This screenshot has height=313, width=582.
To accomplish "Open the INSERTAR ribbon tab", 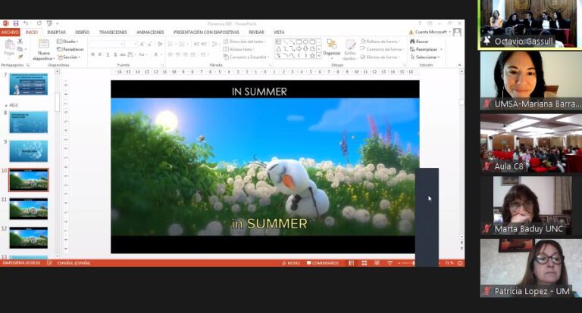I will click(x=56, y=33).
